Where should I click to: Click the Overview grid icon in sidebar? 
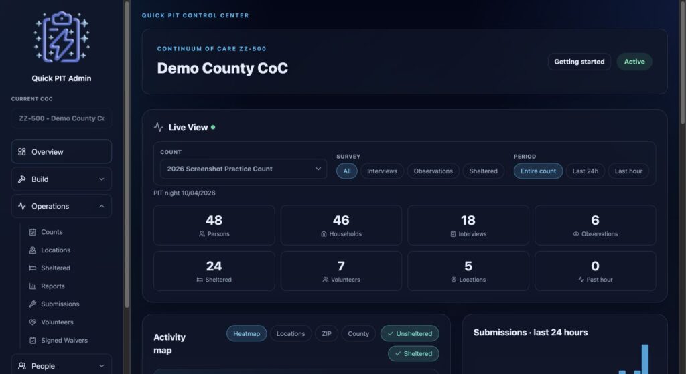coord(22,152)
